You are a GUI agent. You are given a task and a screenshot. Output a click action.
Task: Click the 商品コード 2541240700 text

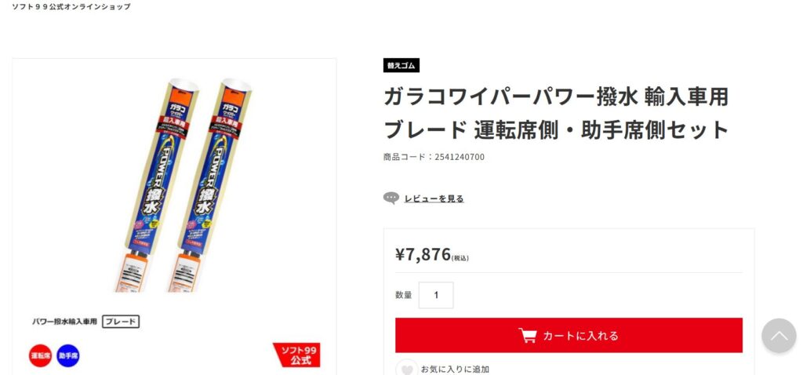point(434,157)
